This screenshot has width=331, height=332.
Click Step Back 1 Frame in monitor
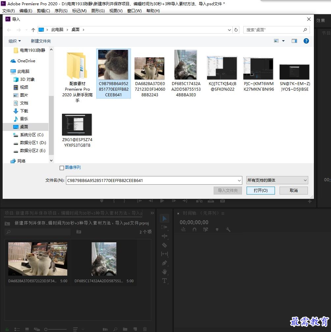click(x=151, y=201)
